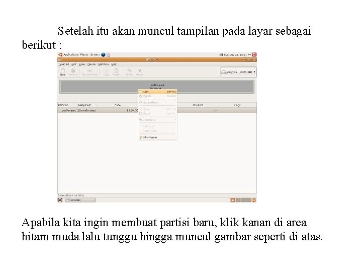Choose Information in the context menu
Screen dimensions: 362x272
click(157, 138)
